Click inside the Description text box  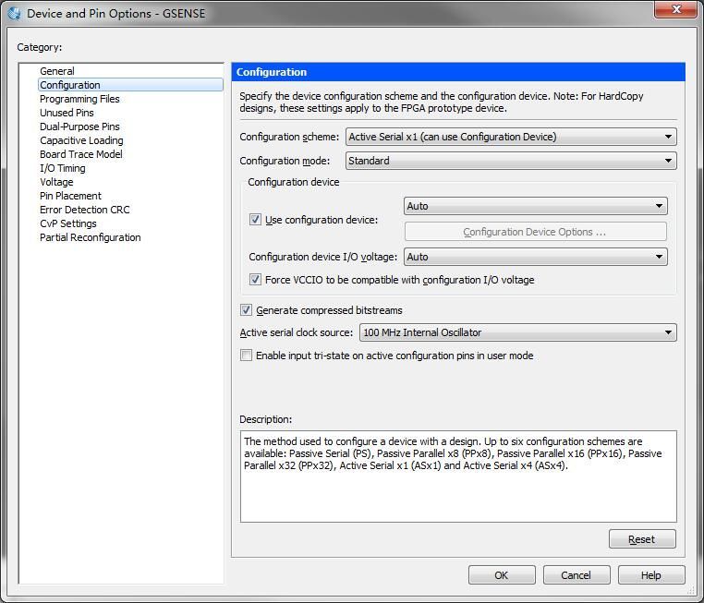(458, 476)
